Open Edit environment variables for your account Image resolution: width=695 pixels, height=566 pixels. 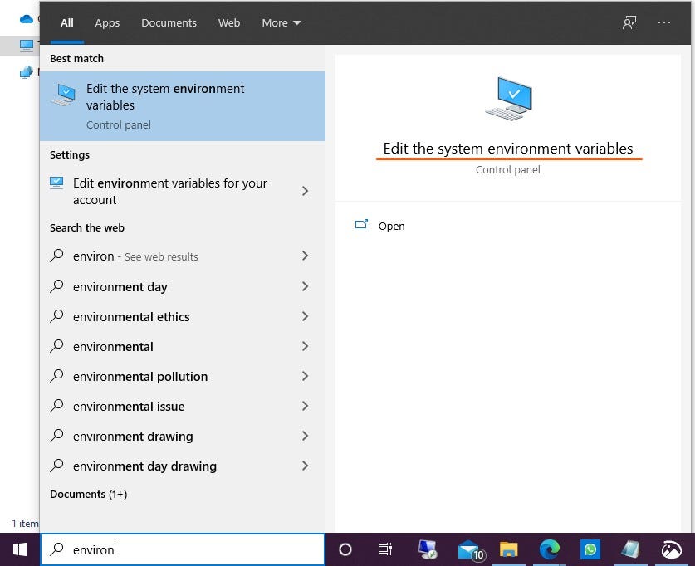click(x=169, y=192)
